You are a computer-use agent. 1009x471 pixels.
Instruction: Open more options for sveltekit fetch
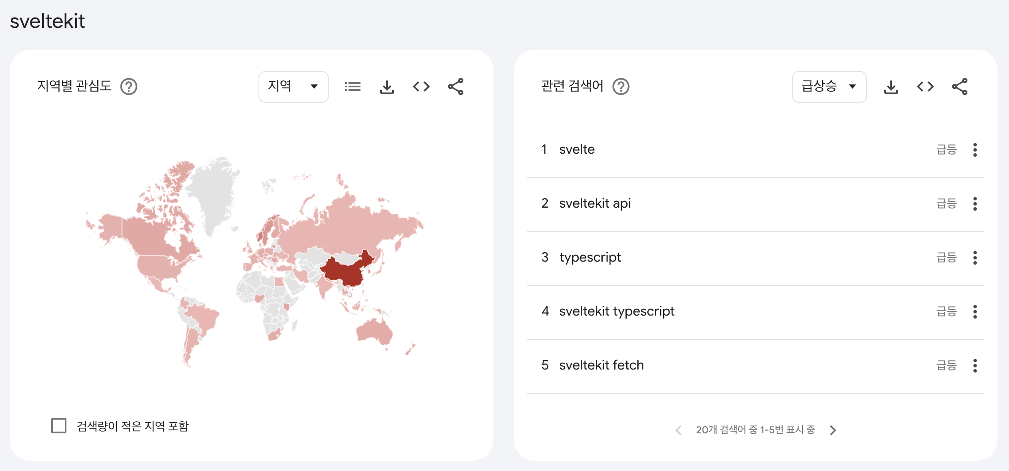point(975,366)
